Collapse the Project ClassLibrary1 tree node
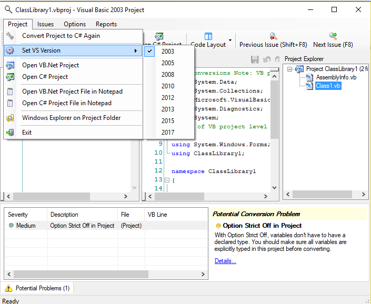This screenshot has height=304, width=371. tap(289, 69)
